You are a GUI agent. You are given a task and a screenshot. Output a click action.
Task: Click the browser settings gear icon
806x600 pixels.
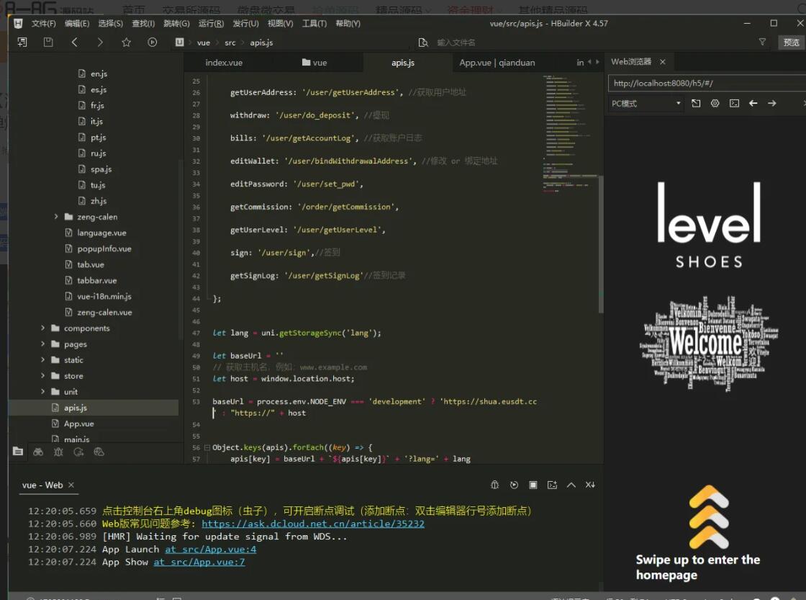coord(715,104)
